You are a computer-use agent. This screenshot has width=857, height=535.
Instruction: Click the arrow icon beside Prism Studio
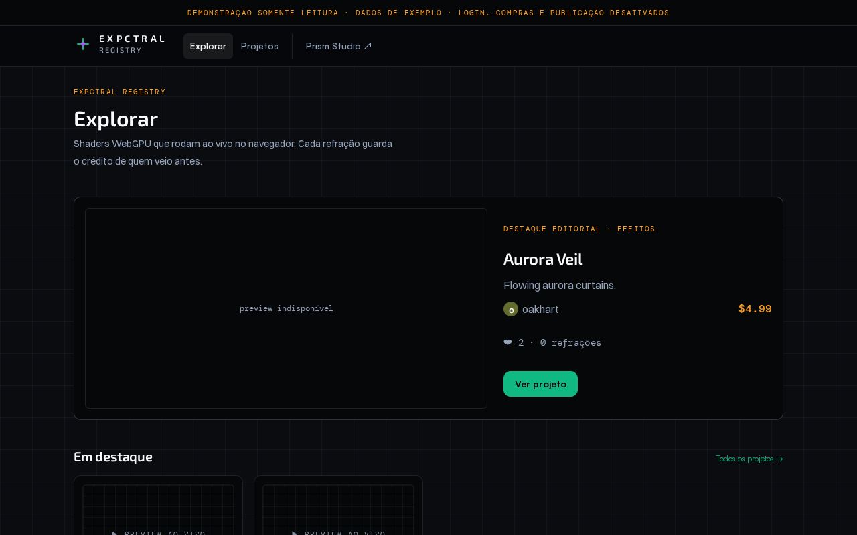pos(368,46)
